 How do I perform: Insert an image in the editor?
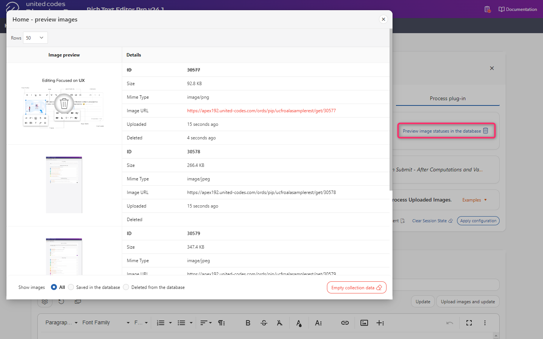[364, 323]
